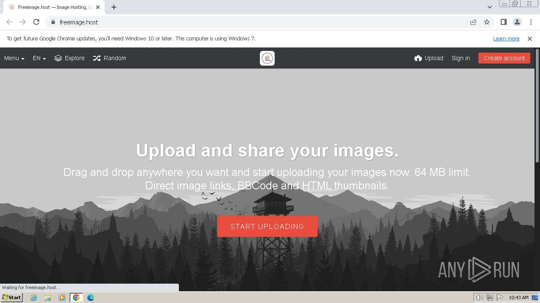This screenshot has height=303, width=540.
Task: Share this page using the address bar share icon
Action: pos(473,22)
